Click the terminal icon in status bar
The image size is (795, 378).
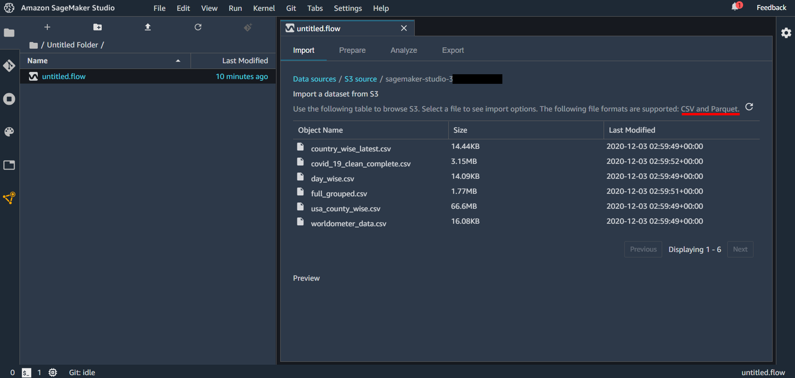click(26, 372)
